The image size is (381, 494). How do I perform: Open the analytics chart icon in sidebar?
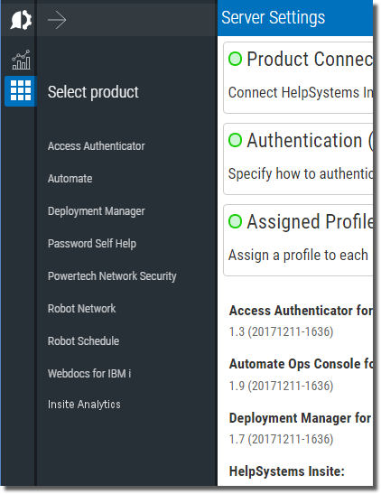pos(21,60)
